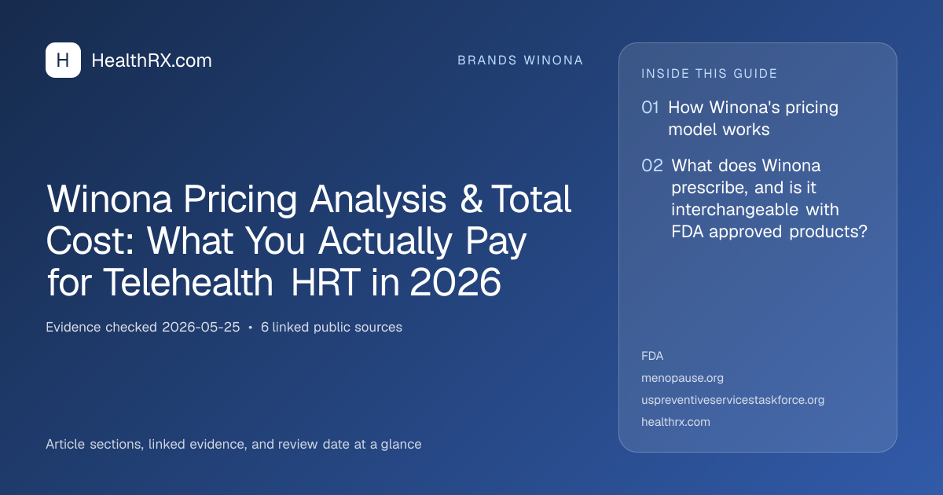This screenshot has height=495, width=943.
Task: Click the 01 section number
Action: coord(650,108)
